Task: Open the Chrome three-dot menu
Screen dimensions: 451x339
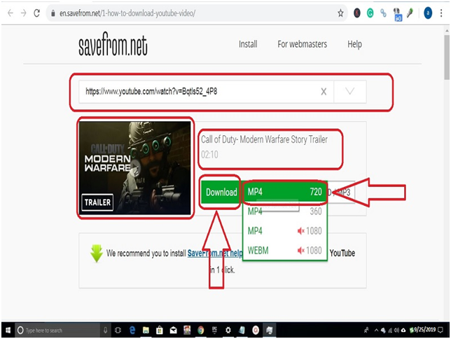Action: pyautogui.click(x=441, y=13)
